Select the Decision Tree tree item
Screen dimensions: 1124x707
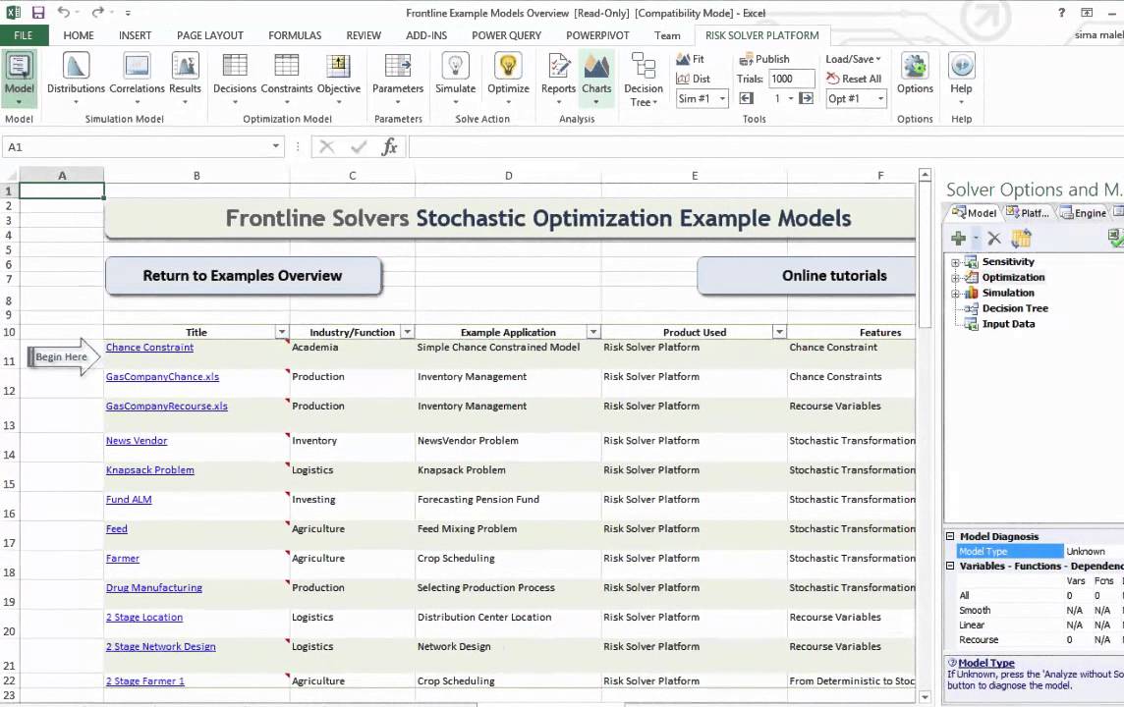tap(1015, 308)
